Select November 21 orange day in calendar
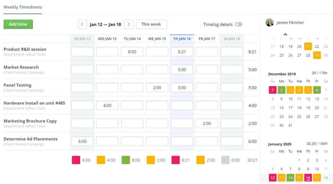Screen dimensions: 333x184 308,46
